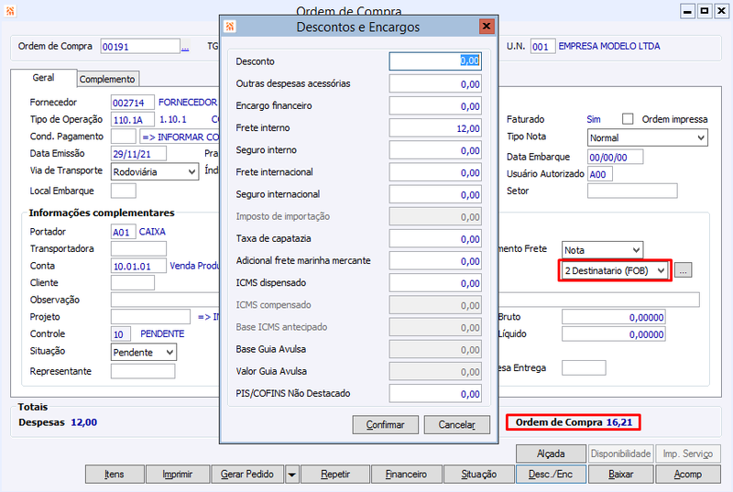733x492 pixels.
Task: Click the Representante field
Action: point(143,371)
